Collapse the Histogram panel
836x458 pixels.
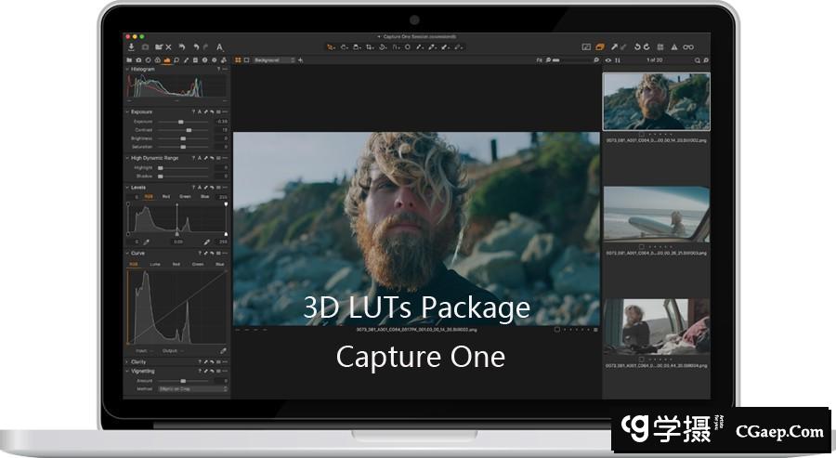(x=127, y=69)
